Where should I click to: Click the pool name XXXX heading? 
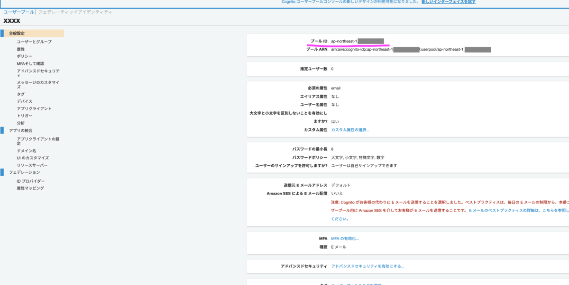click(x=12, y=21)
